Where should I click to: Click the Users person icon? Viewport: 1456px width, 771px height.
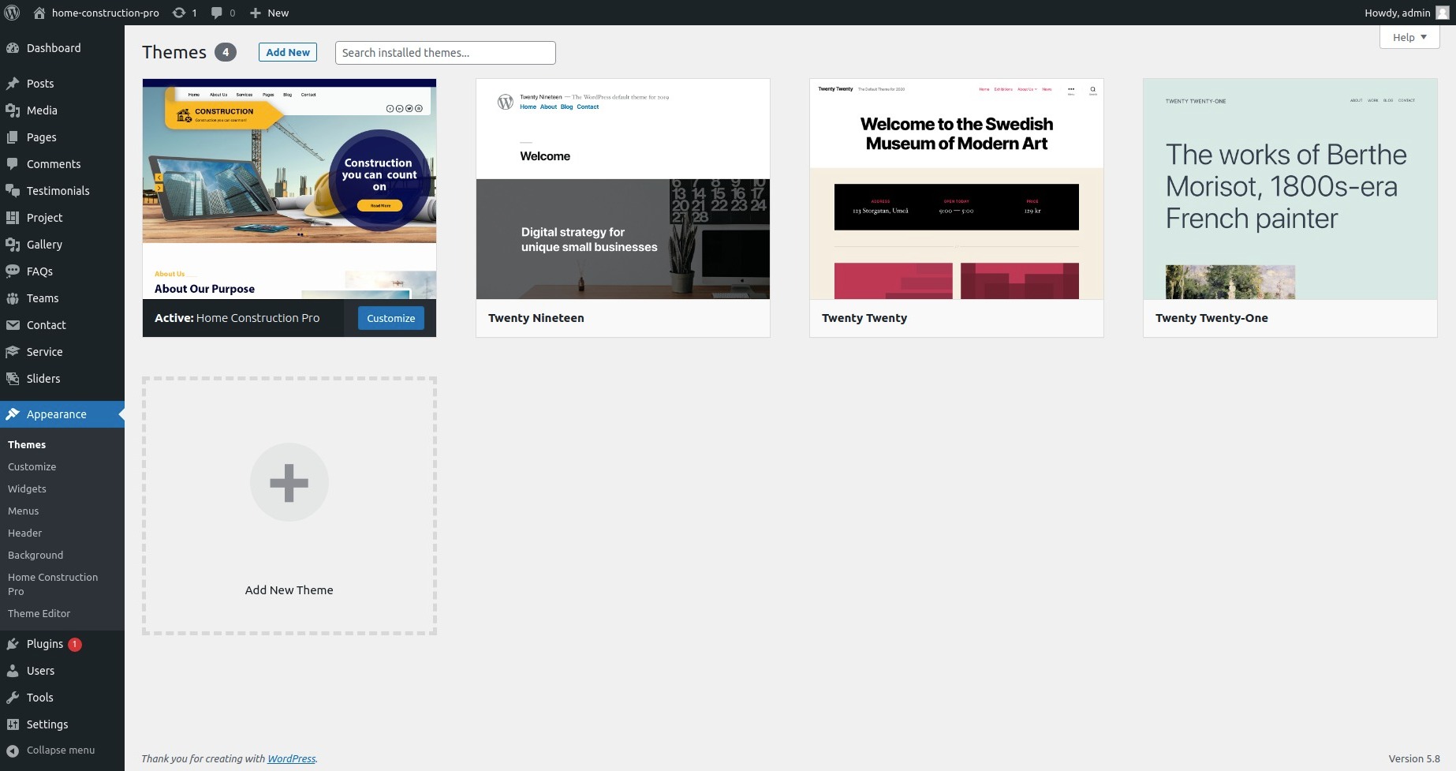click(x=13, y=671)
